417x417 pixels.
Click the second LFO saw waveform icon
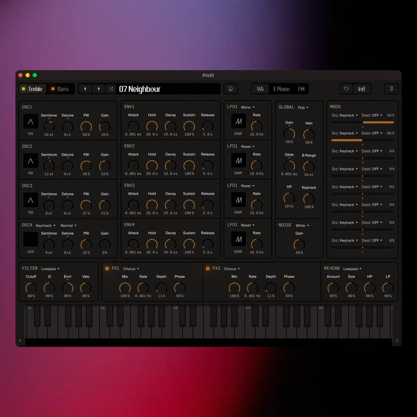(x=238, y=161)
